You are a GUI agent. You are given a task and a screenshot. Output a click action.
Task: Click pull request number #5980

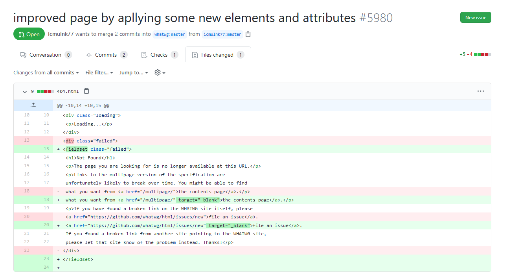pos(376,18)
